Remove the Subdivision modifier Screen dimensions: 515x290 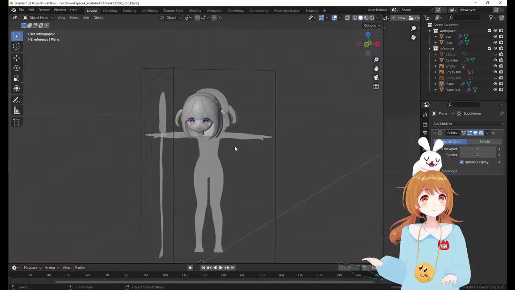493,133
